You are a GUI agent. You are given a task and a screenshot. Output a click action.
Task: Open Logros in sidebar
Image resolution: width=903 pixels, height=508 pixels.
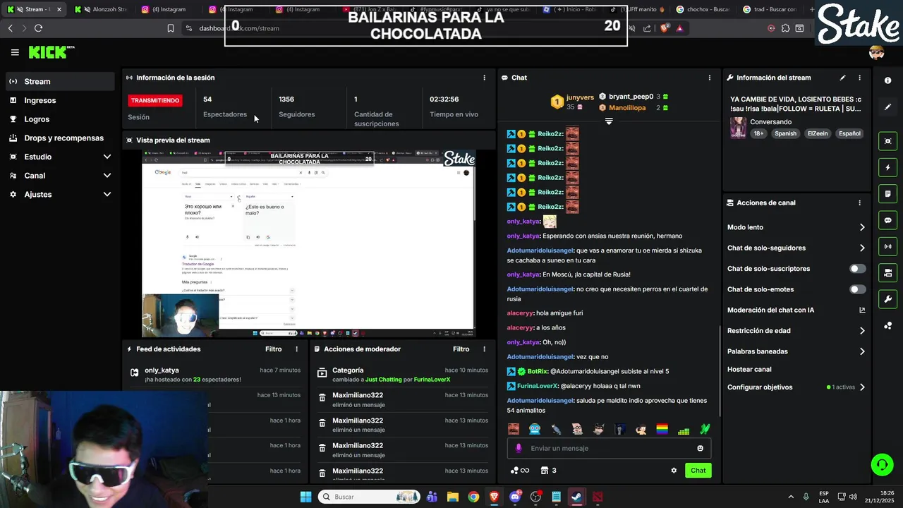[60, 119]
